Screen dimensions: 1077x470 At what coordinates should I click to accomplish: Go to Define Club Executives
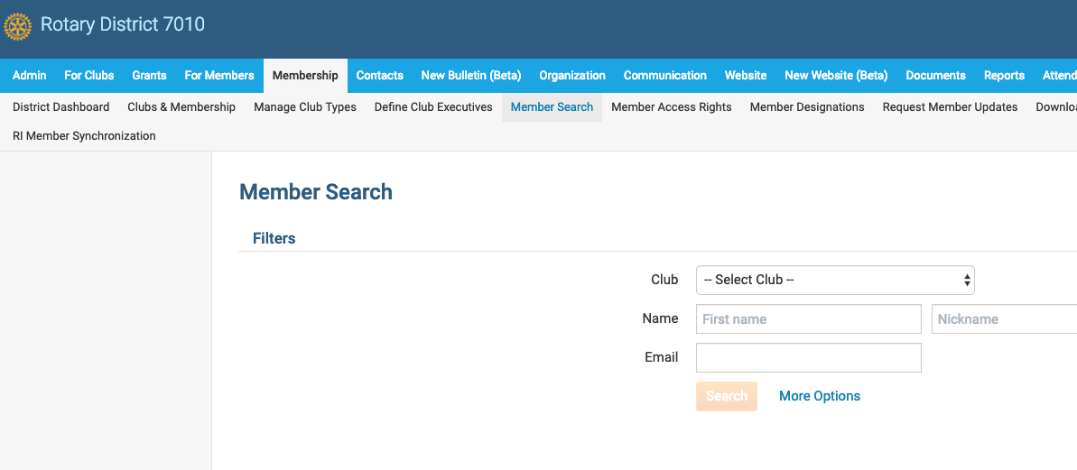click(433, 107)
